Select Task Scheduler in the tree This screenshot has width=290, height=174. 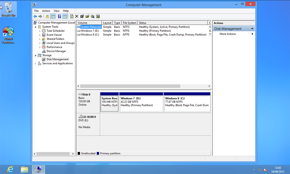[x=55, y=31]
